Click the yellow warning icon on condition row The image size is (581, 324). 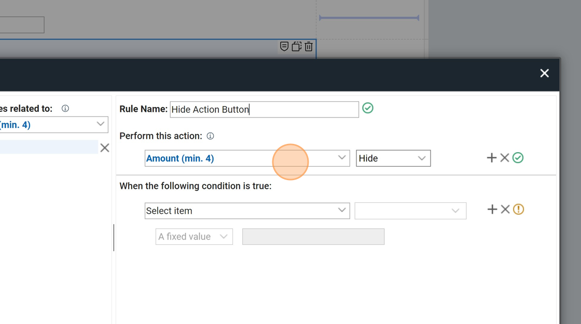[518, 209]
